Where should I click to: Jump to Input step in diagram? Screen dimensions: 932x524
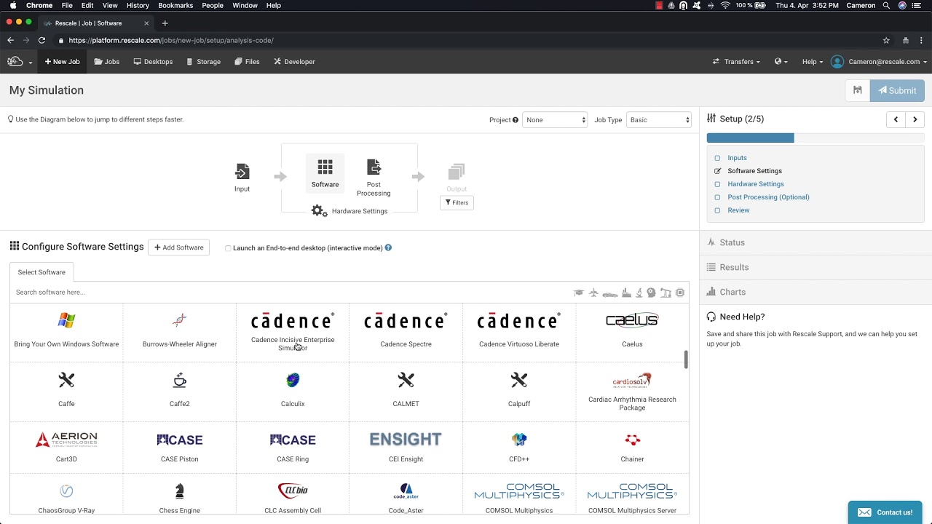click(242, 178)
